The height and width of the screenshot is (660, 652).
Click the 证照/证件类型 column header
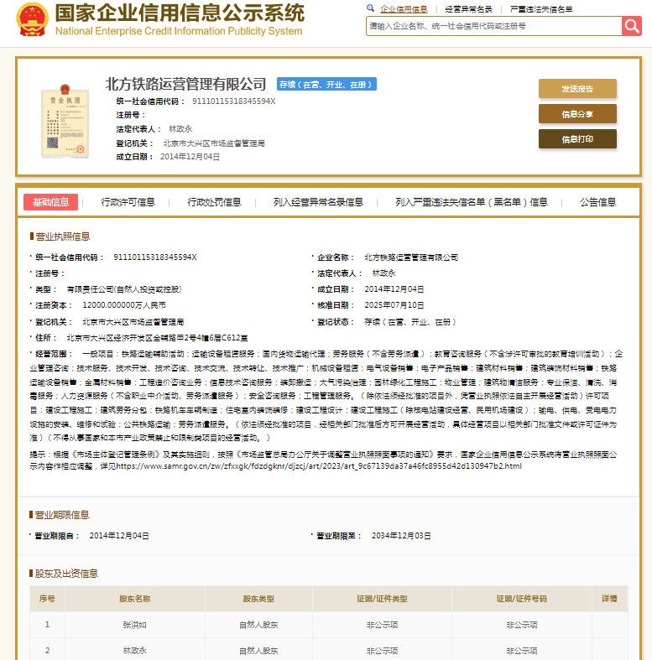pyautogui.click(x=382, y=599)
